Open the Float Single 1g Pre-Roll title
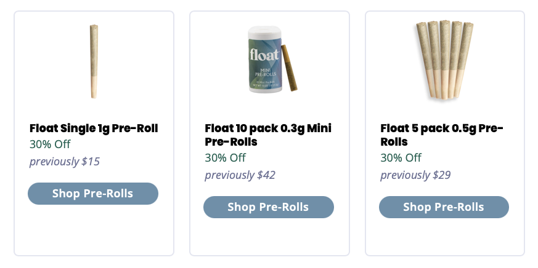 coord(94,128)
